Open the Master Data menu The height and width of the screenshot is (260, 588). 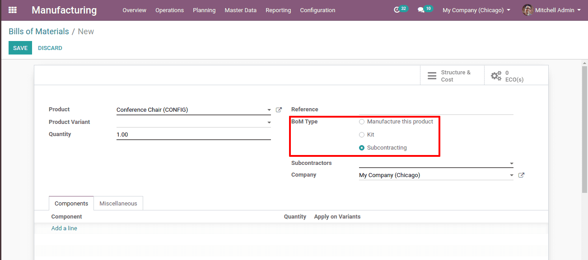click(x=241, y=10)
